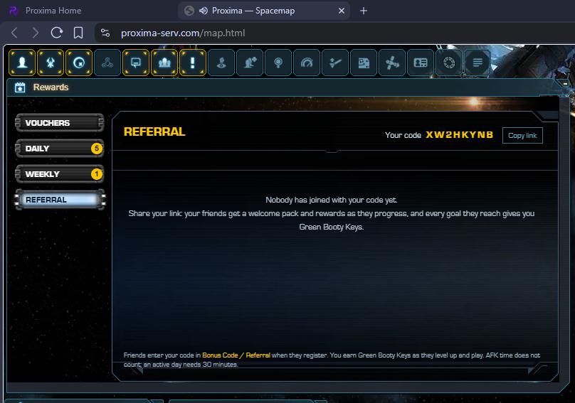
Task: Bookmark this page with the bookmark icon
Action: (x=78, y=33)
